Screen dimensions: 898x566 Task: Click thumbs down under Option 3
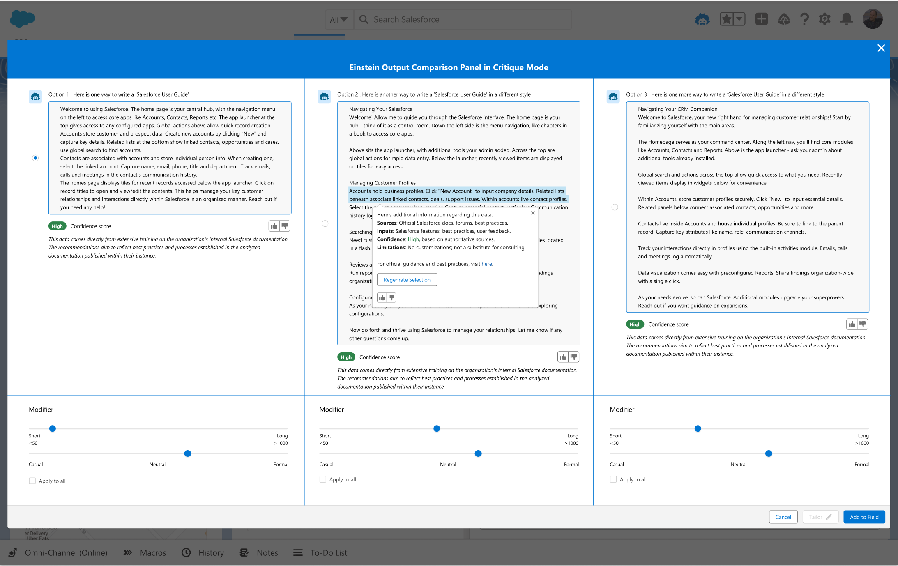click(x=863, y=324)
